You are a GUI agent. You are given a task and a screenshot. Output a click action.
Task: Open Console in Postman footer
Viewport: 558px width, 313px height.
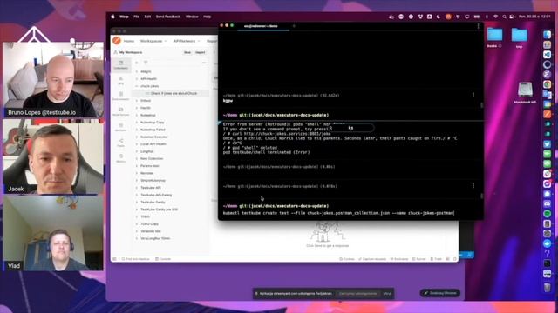click(163, 259)
